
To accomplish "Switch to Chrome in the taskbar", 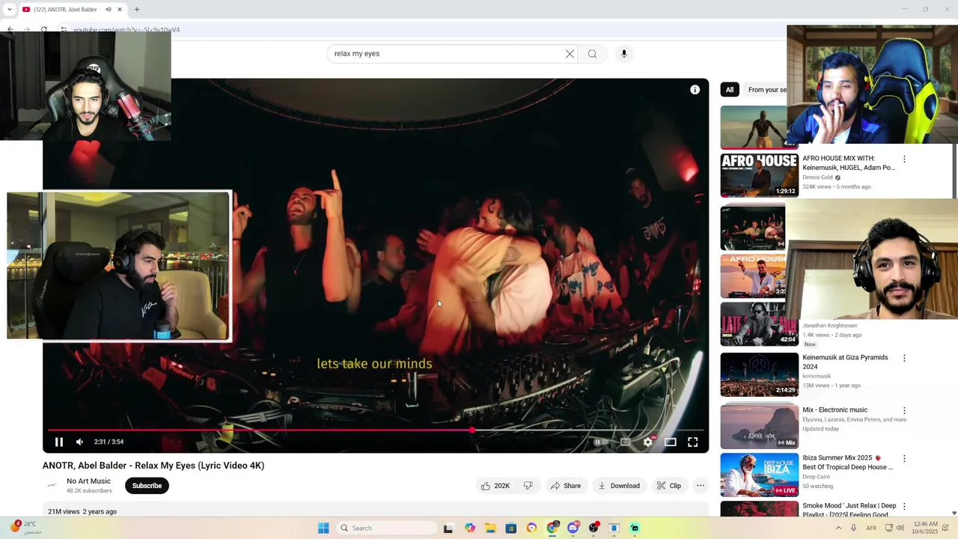I will coord(552,529).
